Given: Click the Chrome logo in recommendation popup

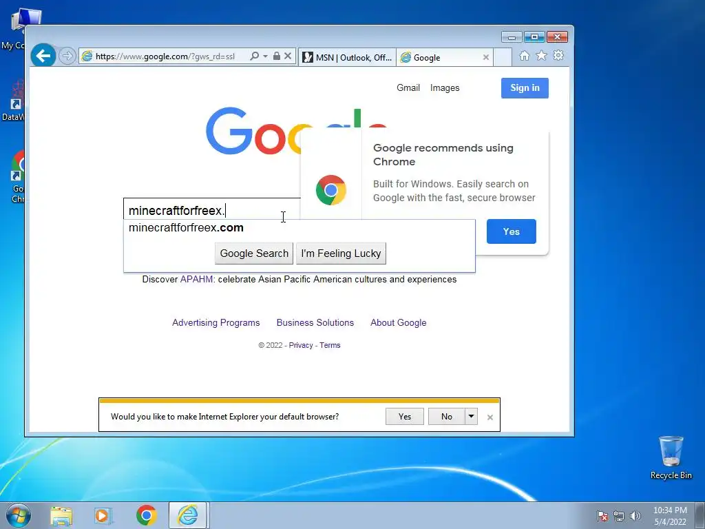Looking at the screenshot, I should click(331, 190).
